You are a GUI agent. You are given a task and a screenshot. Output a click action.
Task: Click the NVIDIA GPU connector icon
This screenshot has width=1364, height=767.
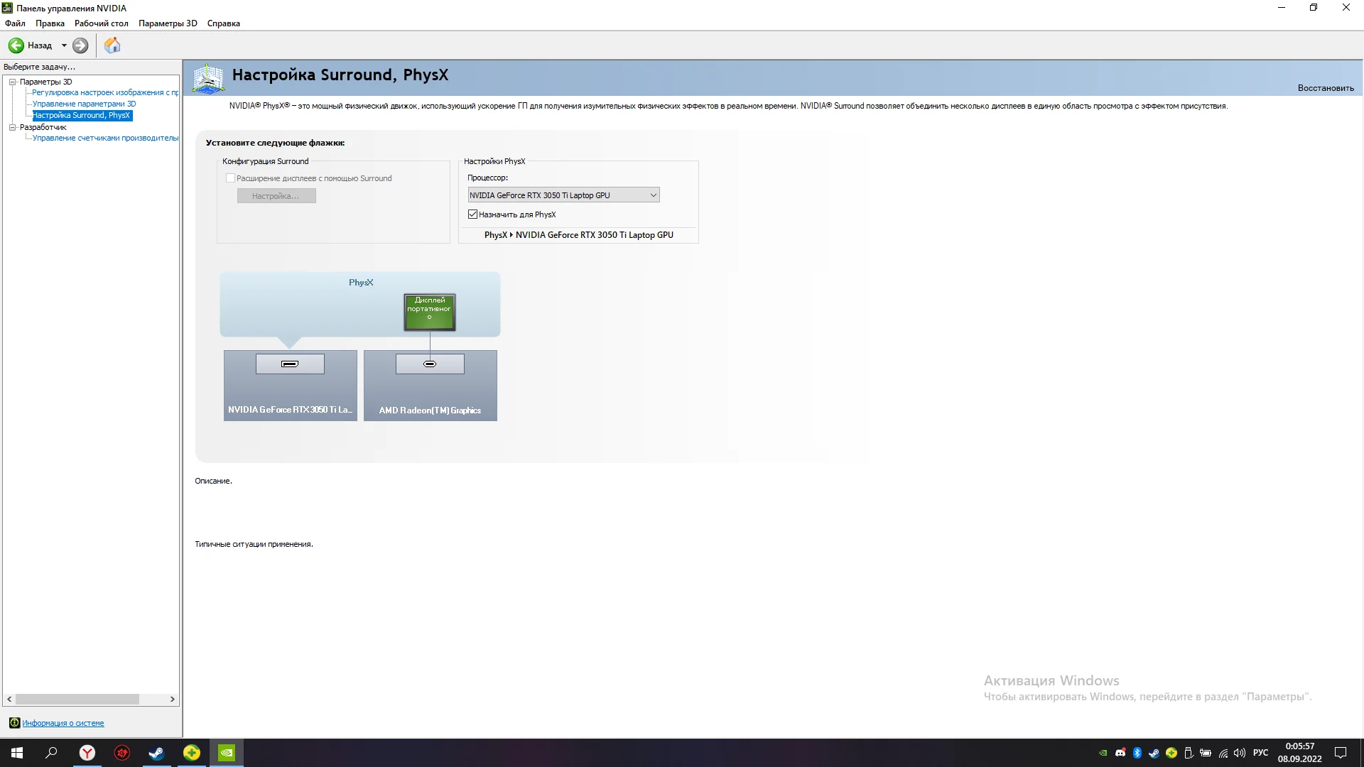pyautogui.click(x=290, y=364)
